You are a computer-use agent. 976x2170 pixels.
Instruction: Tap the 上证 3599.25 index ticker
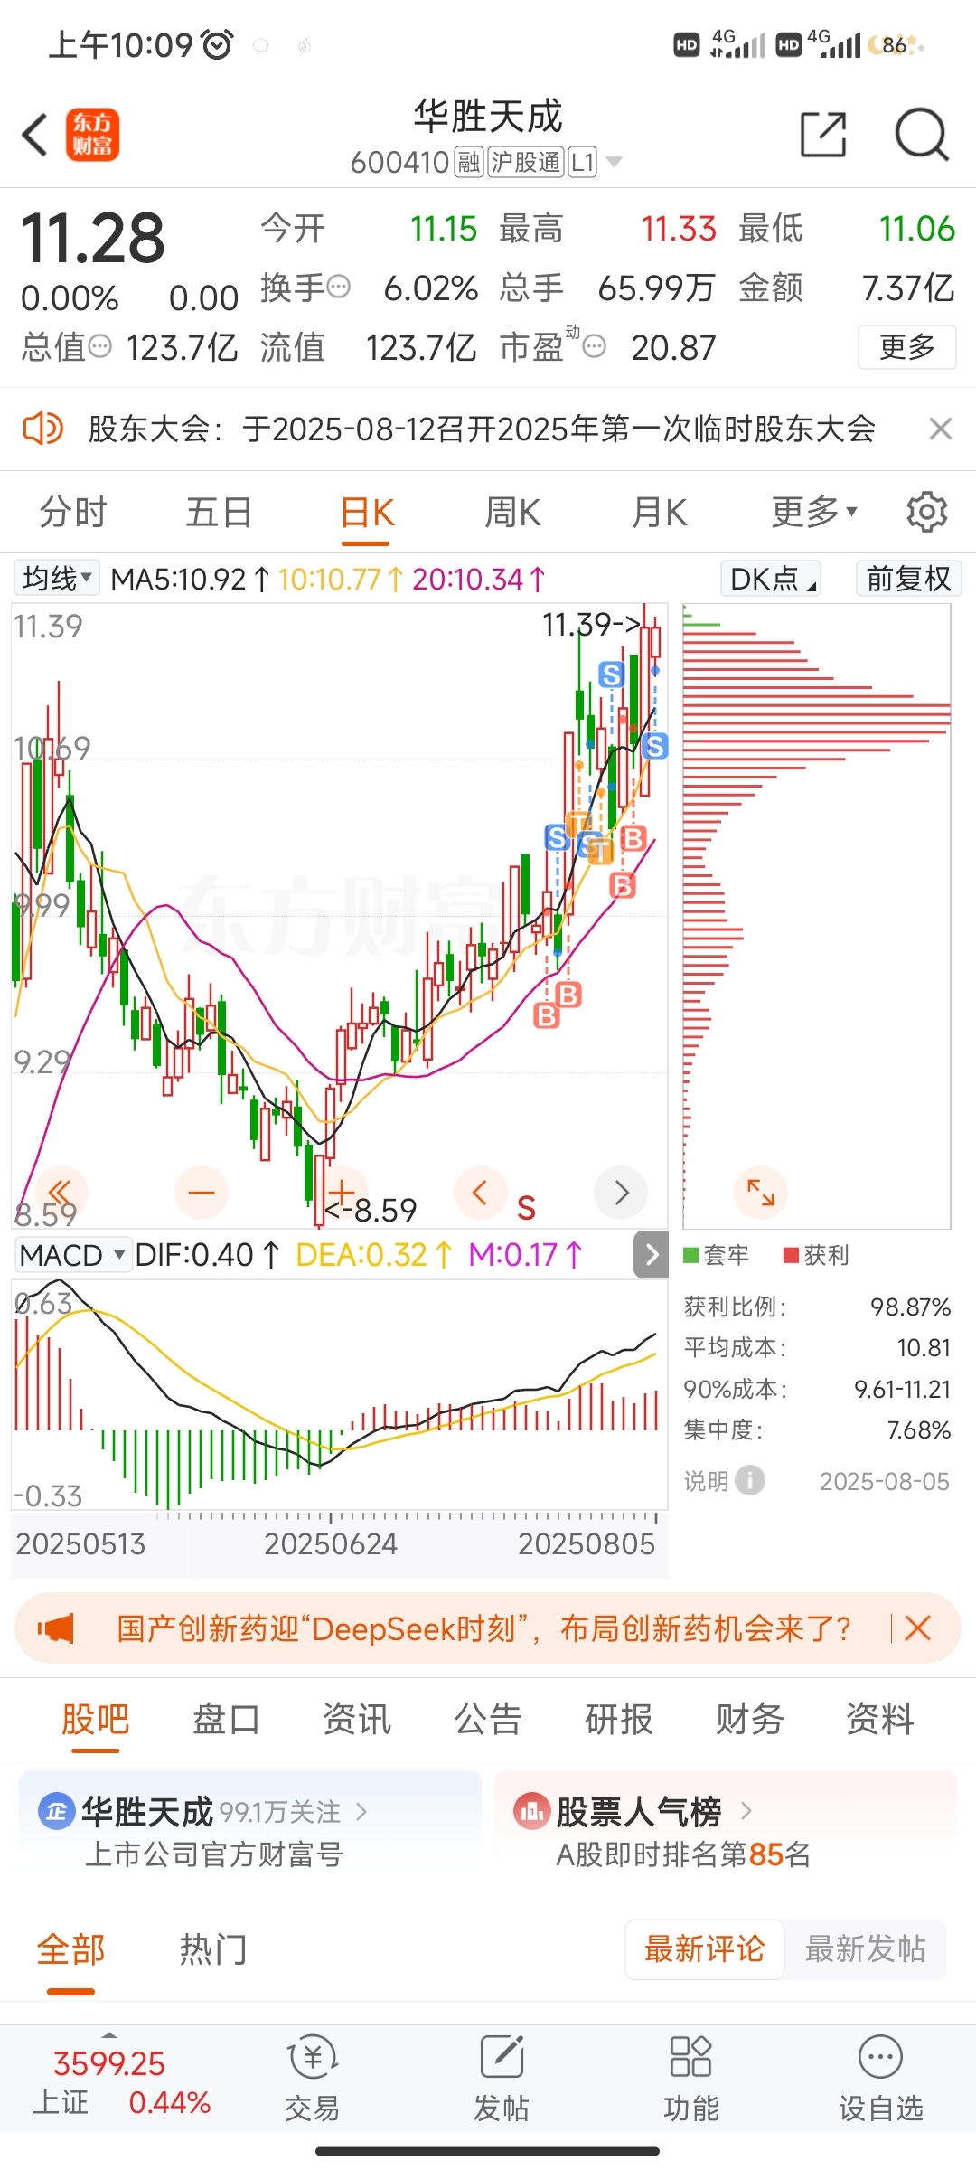[x=121, y=2082]
